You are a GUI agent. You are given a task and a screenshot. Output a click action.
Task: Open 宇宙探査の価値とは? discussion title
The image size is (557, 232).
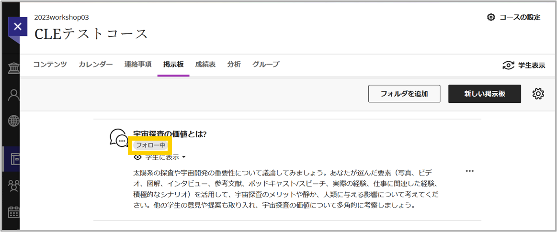[170, 134]
